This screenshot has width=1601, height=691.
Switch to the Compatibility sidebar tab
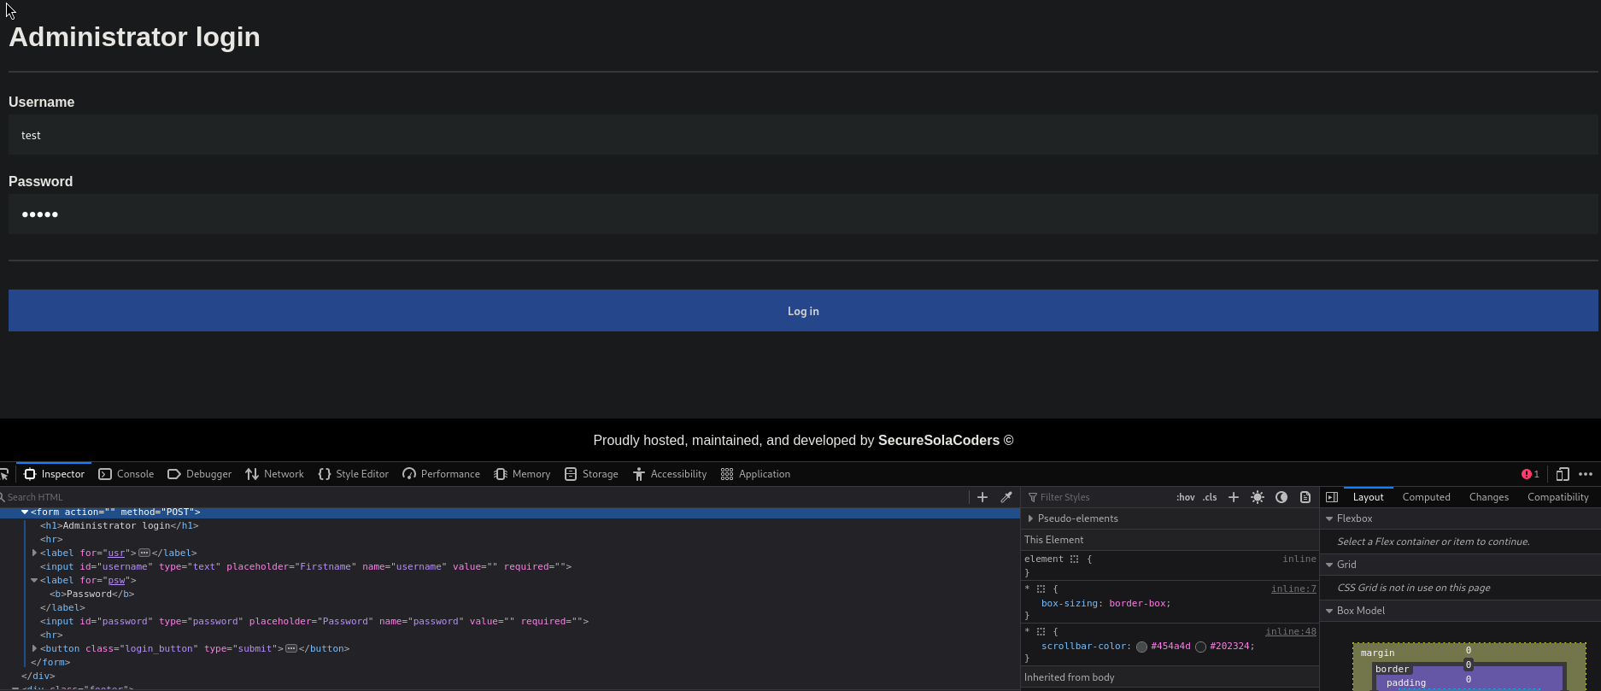tap(1557, 497)
